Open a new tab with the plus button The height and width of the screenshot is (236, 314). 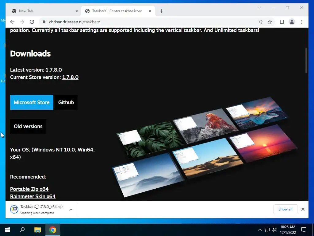(x=162, y=11)
